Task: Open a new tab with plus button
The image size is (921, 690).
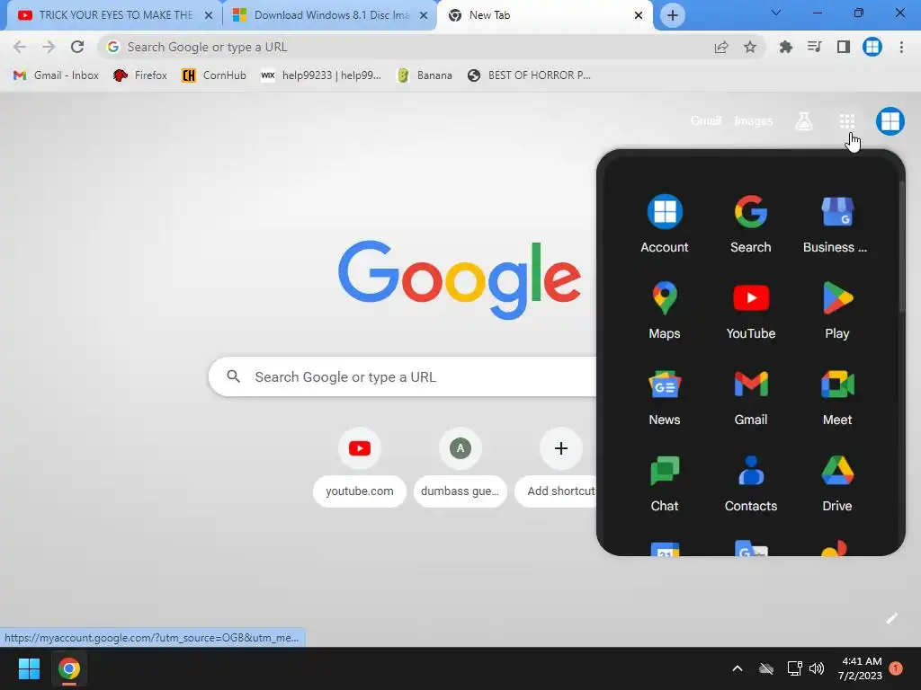Action: [673, 15]
